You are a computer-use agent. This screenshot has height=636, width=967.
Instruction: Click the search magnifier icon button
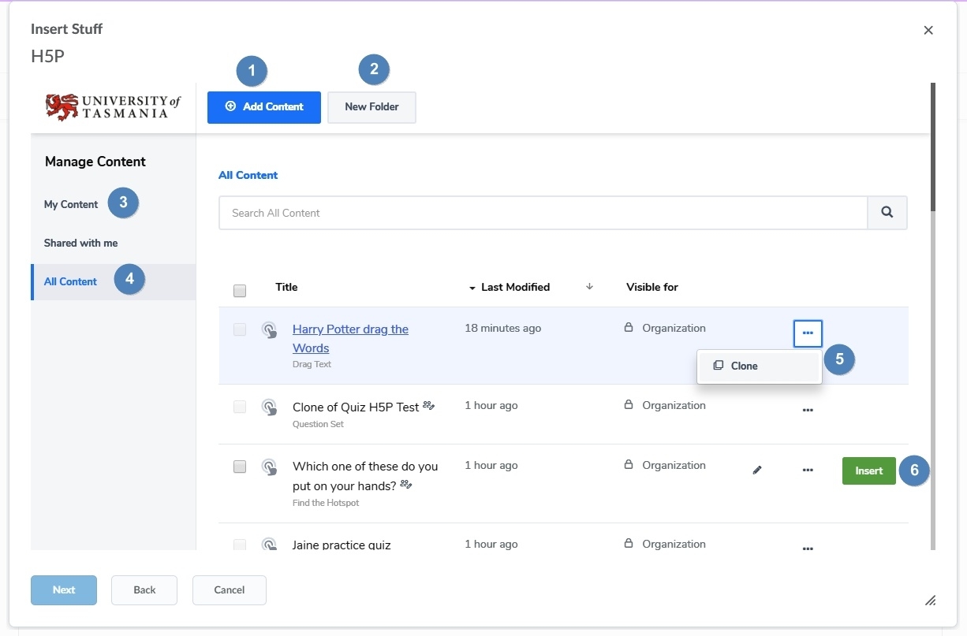[887, 213]
